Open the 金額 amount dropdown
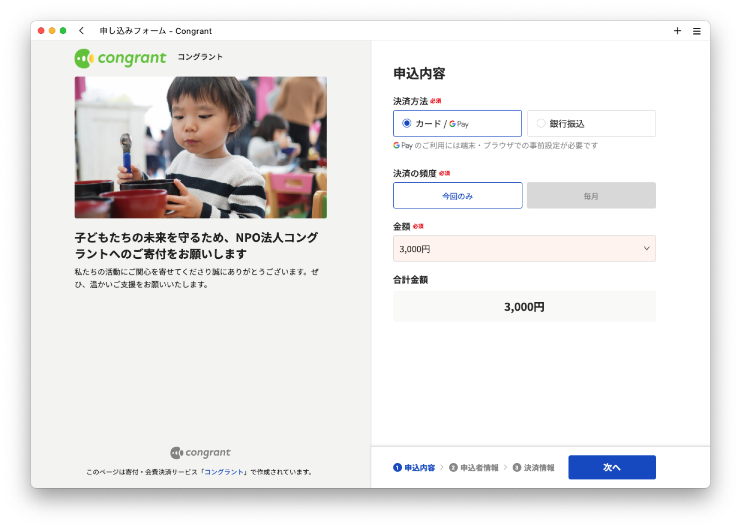The width and height of the screenshot is (741, 529). coord(524,249)
